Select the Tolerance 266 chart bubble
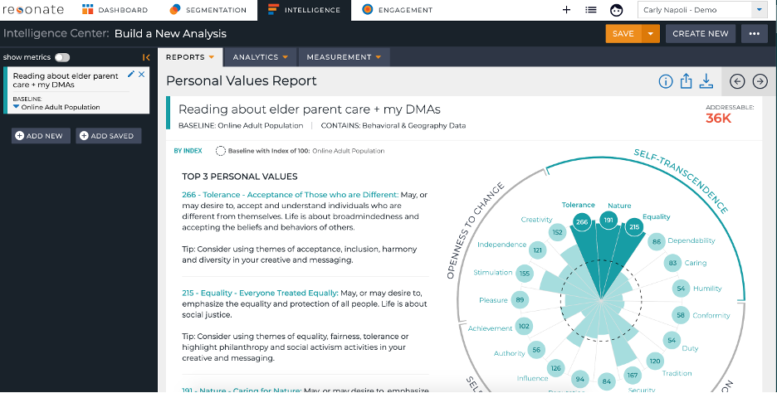This screenshot has height=393, width=777. pos(582,221)
